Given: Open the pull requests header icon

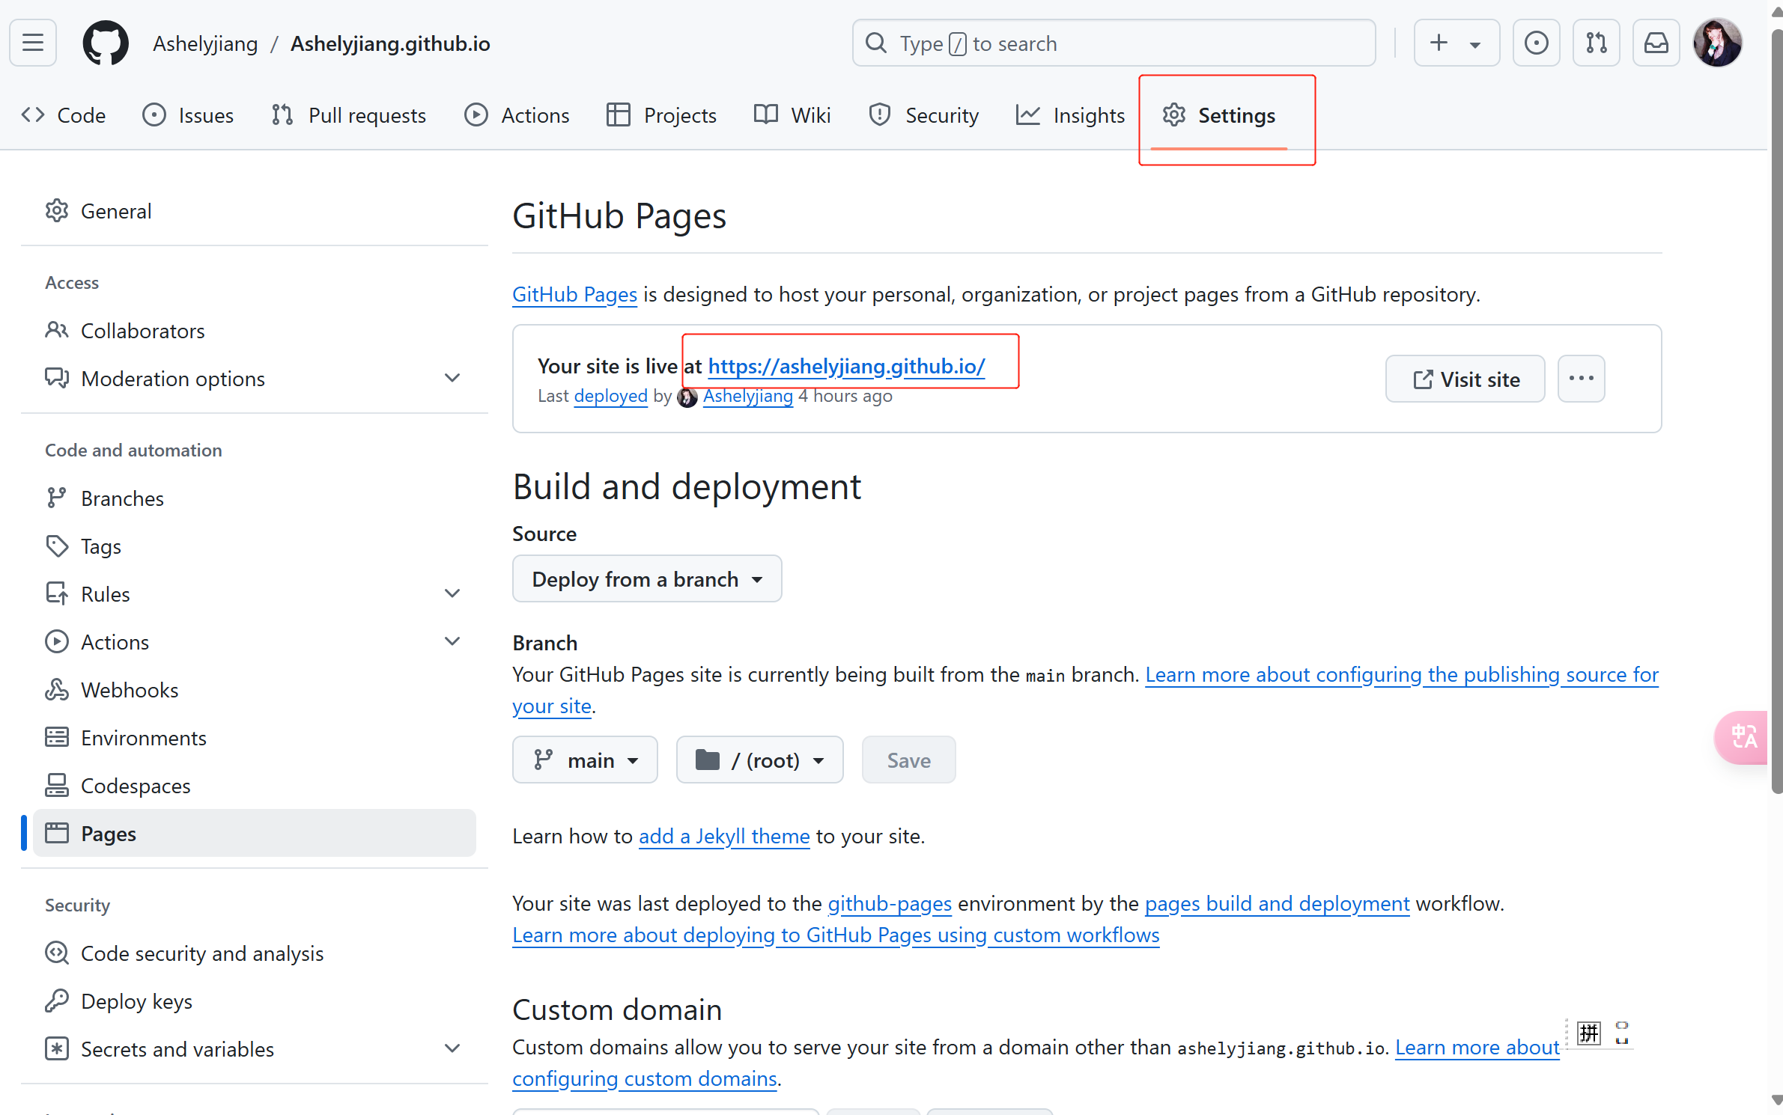Looking at the screenshot, I should pyautogui.click(x=1596, y=43).
